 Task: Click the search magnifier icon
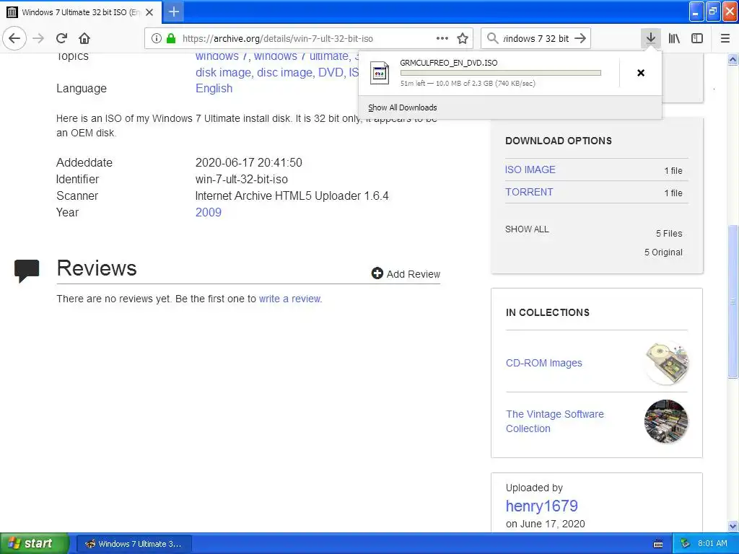[x=492, y=38]
